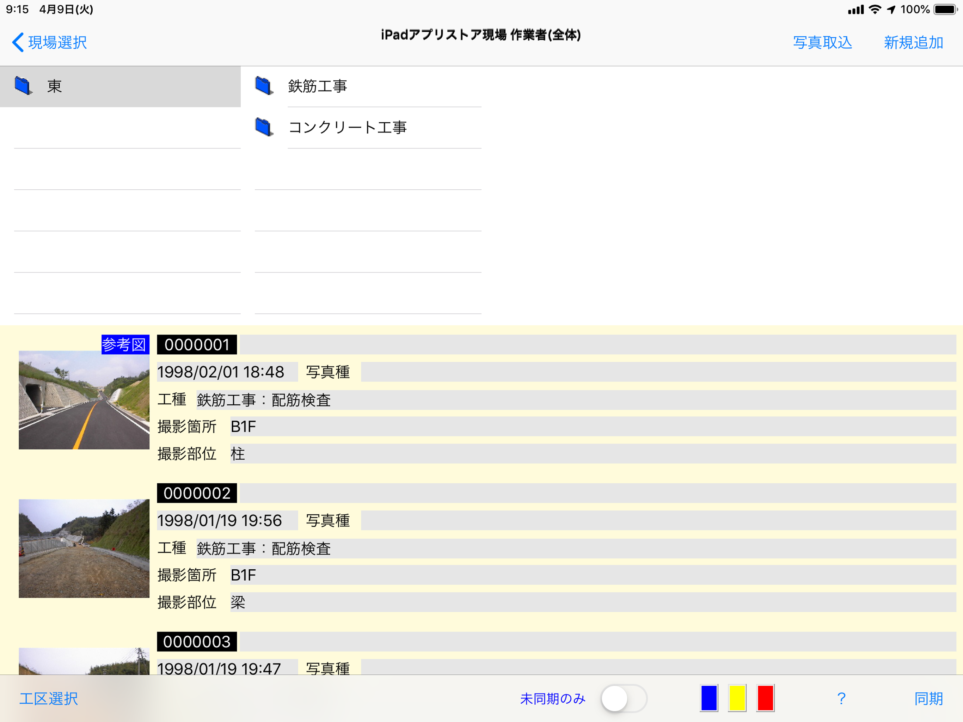Select the red color swatch

pyautogui.click(x=765, y=698)
